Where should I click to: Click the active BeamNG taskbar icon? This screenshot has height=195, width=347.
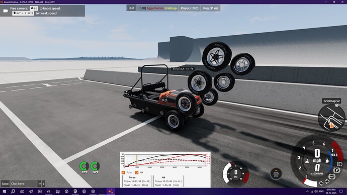[x=111, y=191]
